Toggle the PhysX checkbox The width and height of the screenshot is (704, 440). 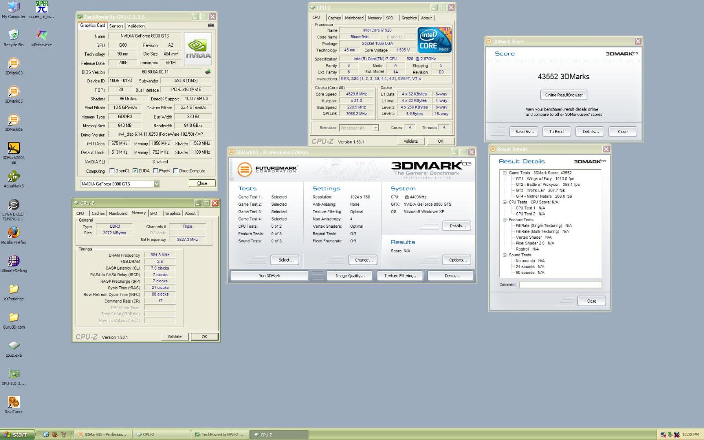point(156,171)
